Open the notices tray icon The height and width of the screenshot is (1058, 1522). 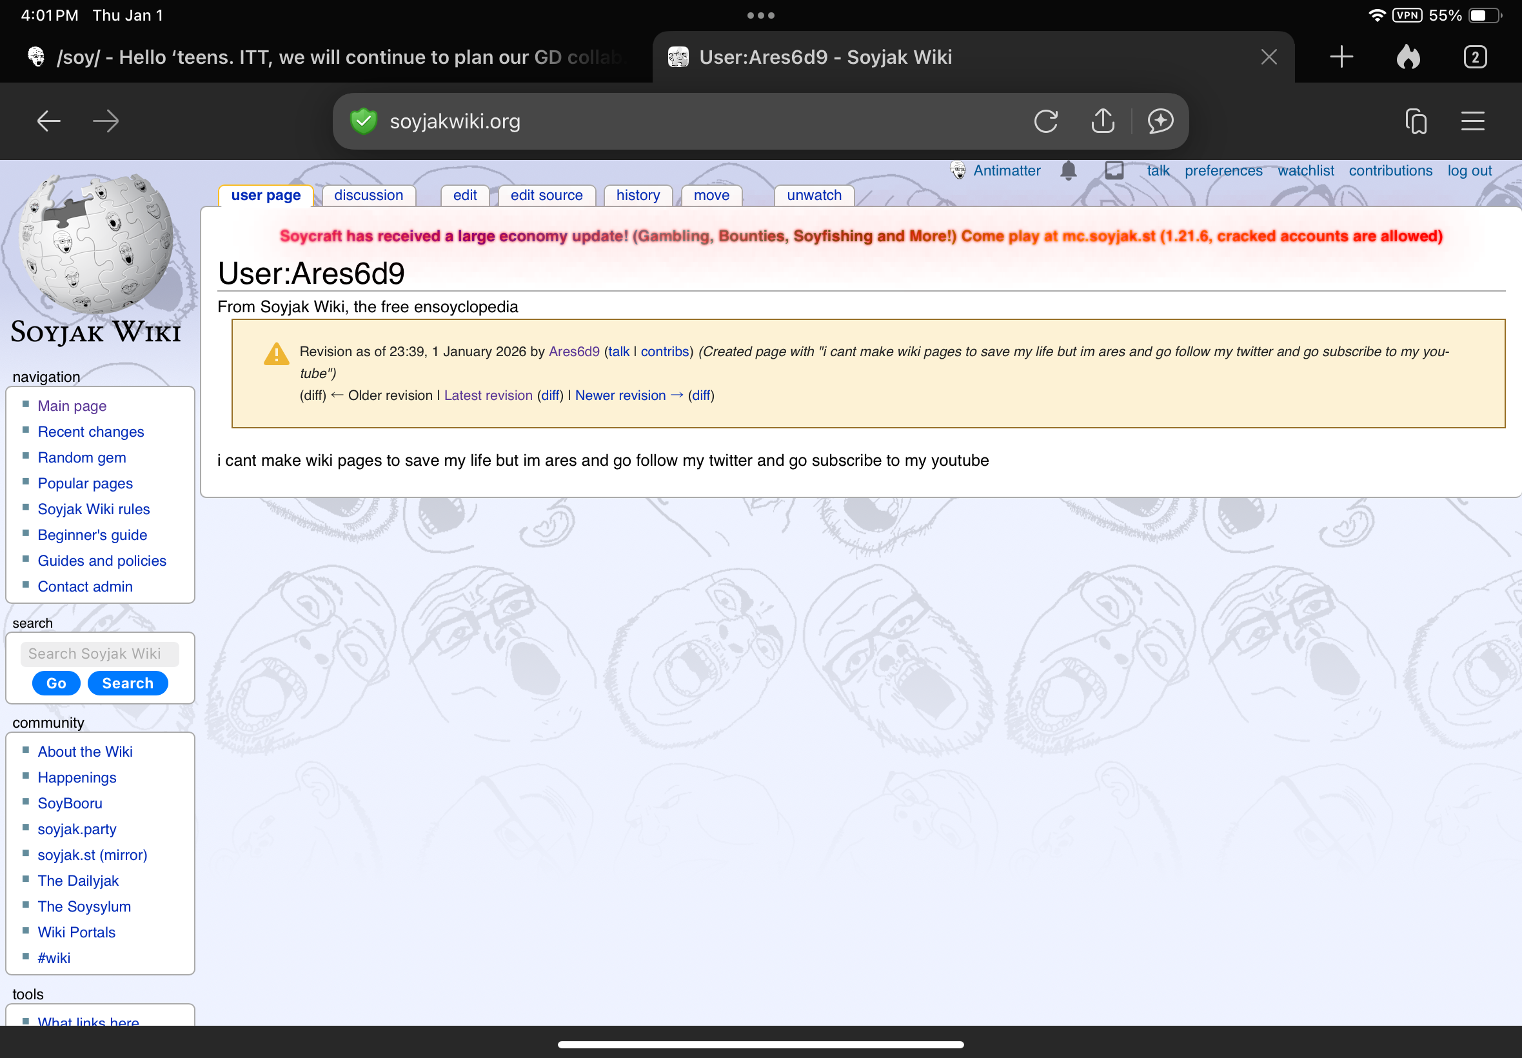[x=1114, y=170]
